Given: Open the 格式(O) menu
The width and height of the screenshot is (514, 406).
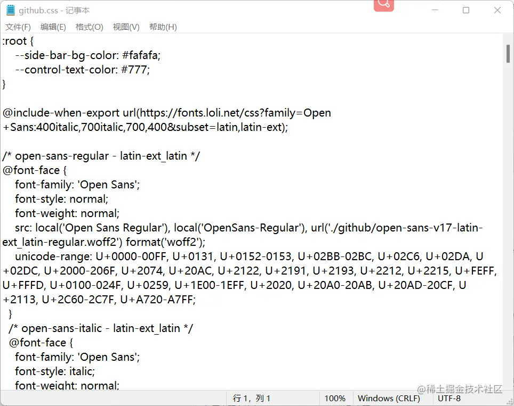Looking at the screenshot, I should click(x=89, y=27).
